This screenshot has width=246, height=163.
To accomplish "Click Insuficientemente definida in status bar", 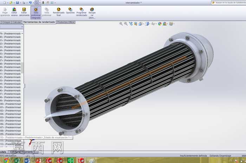I will 193,156.
